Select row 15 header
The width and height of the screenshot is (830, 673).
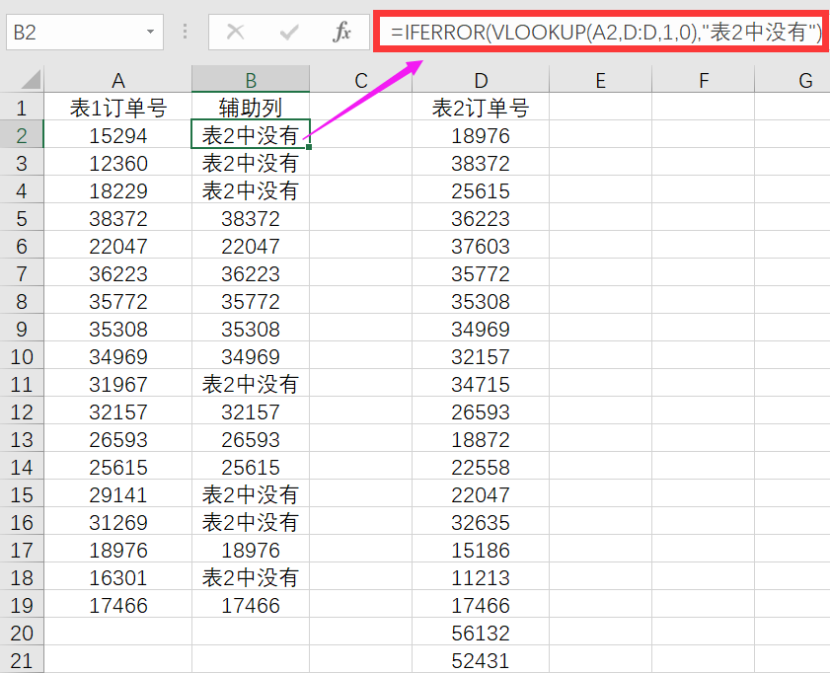(22, 494)
